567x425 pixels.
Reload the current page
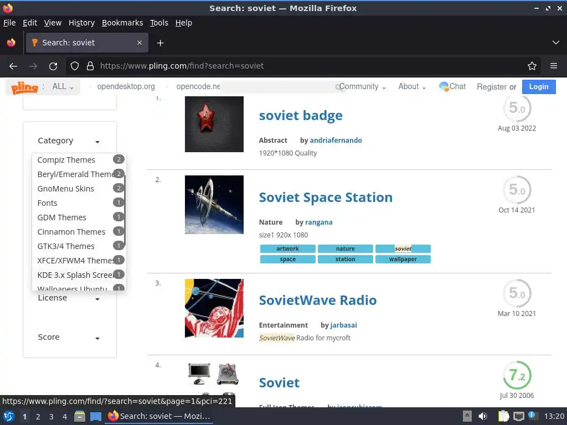pyautogui.click(x=53, y=66)
